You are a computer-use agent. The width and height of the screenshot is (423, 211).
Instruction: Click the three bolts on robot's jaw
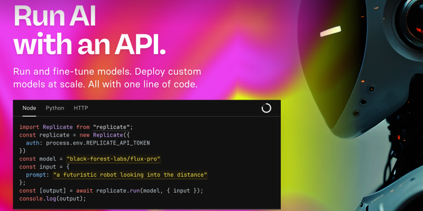pyautogui.click(x=364, y=101)
